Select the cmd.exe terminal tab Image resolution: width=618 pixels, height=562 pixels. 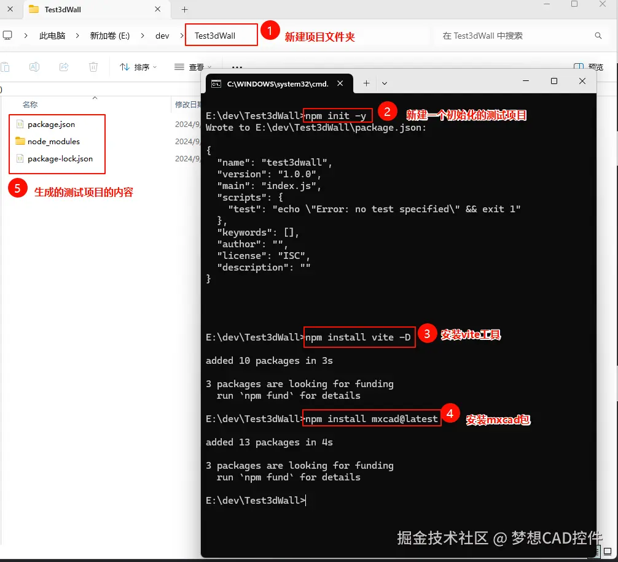[278, 84]
